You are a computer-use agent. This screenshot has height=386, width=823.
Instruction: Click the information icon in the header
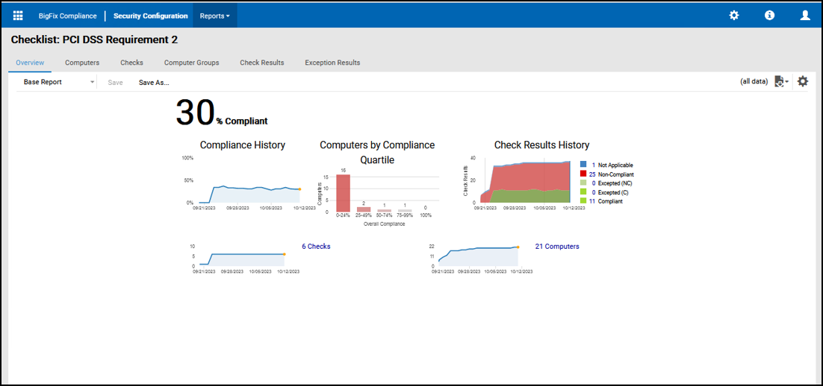point(769,16)
